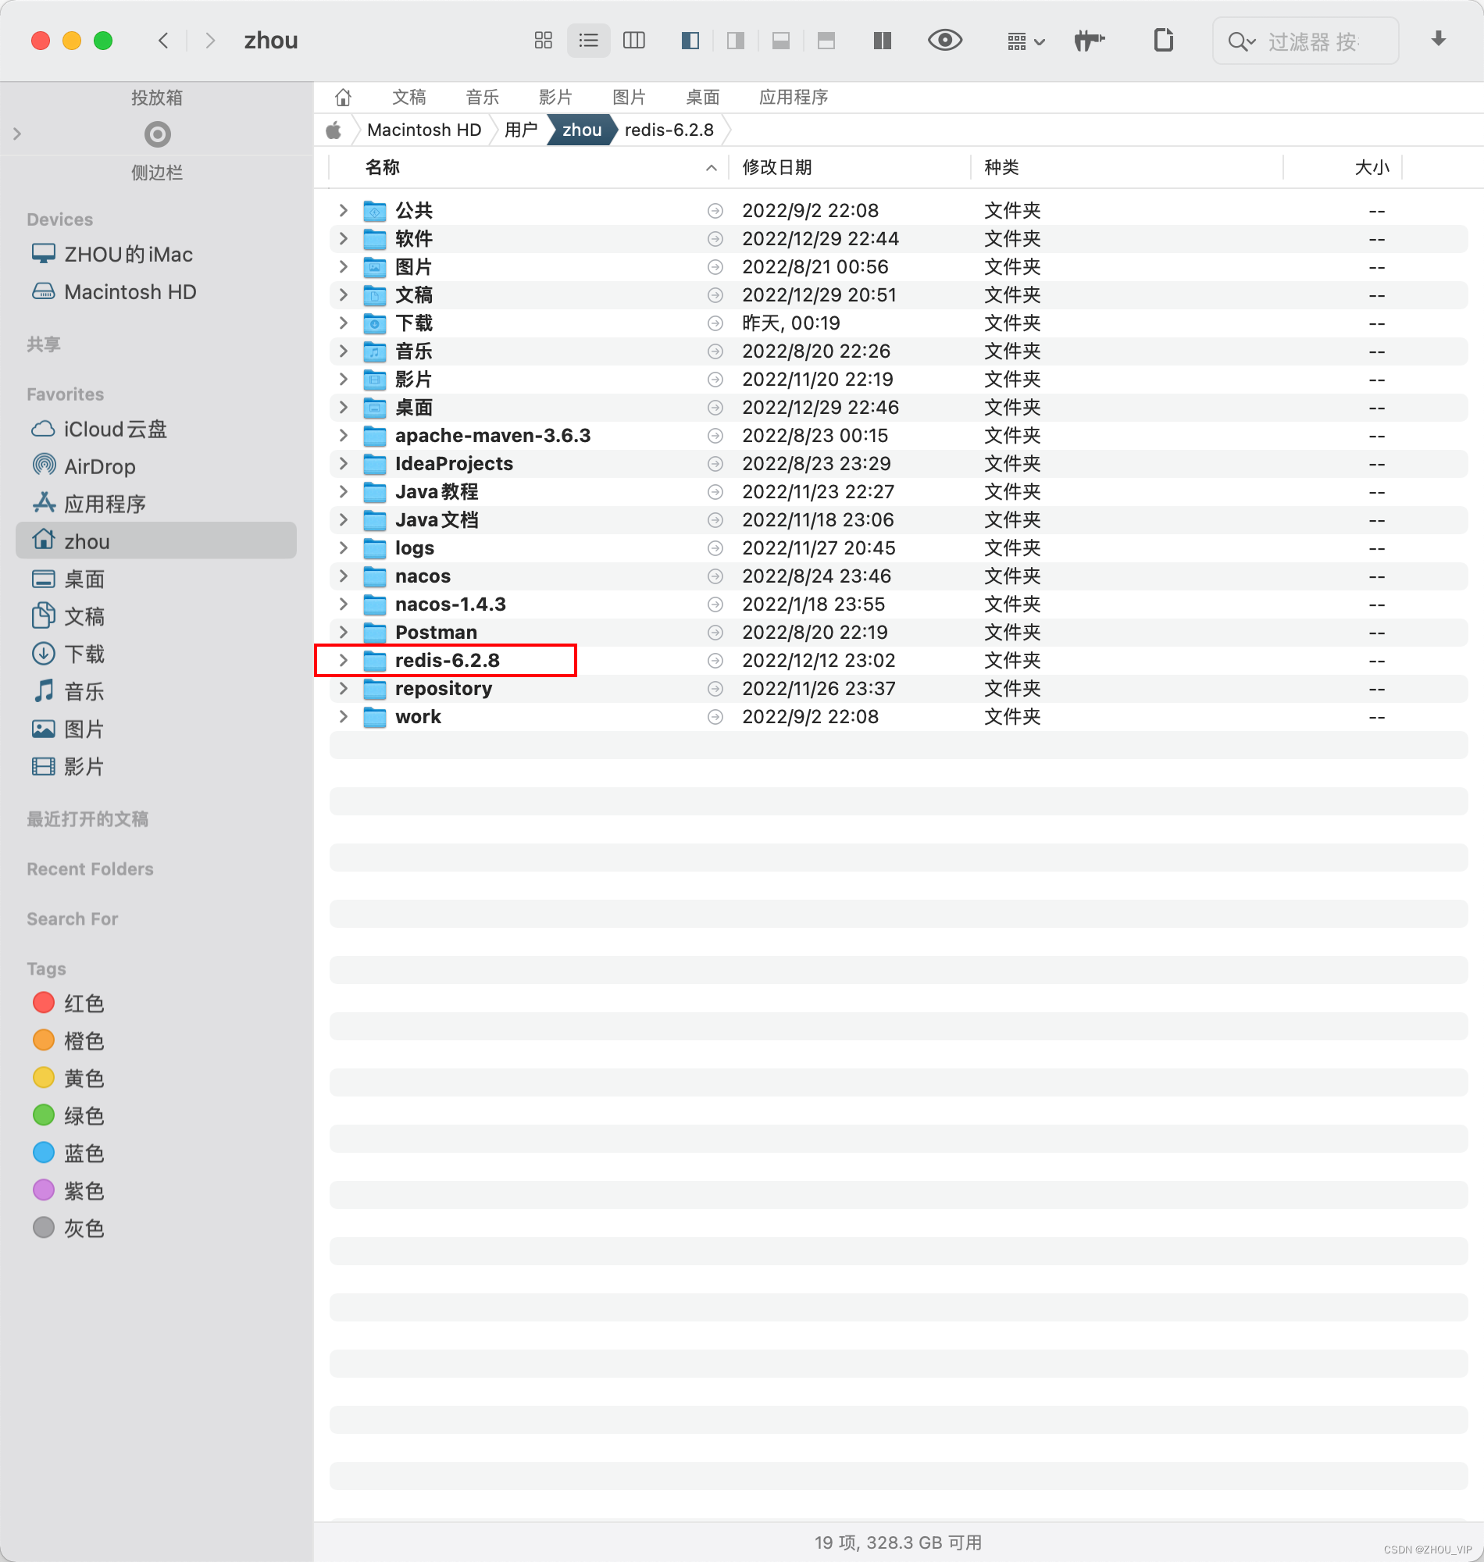Click the tools caliper icon
The image size is (1484, 1562).
[1090, 41]
